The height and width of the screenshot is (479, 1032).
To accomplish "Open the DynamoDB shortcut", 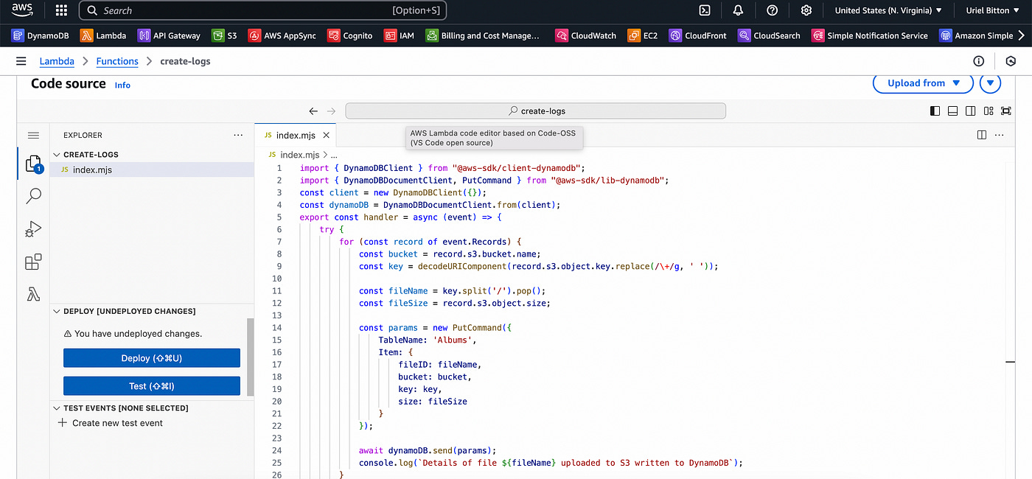I will (x=41, y=35).
